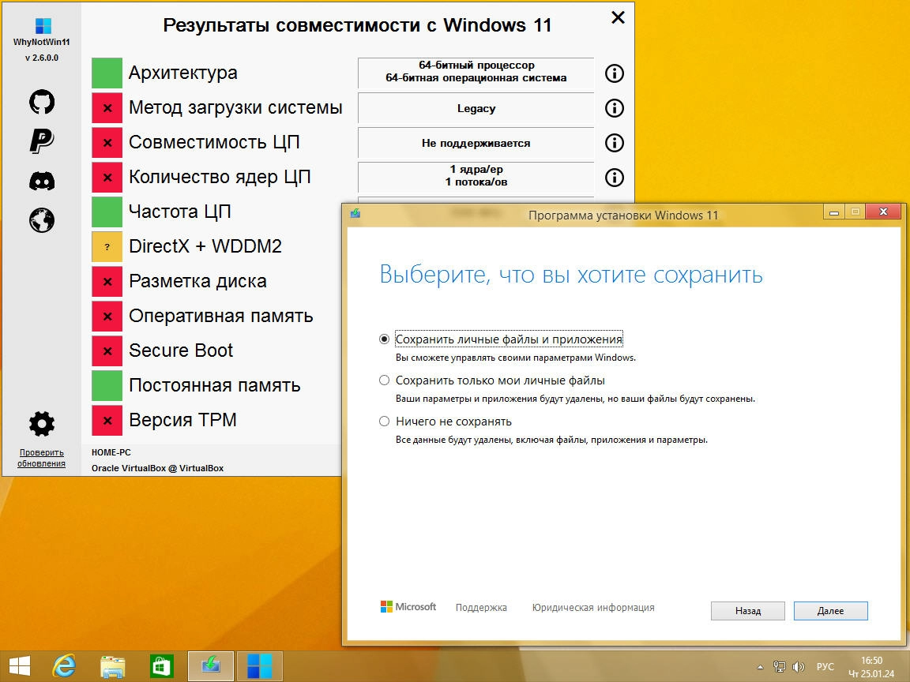This screenshot has width=910, height=682.
Task: Click 64-битный процессор result field
Action: pyautogui.click(x=476, y=72)
